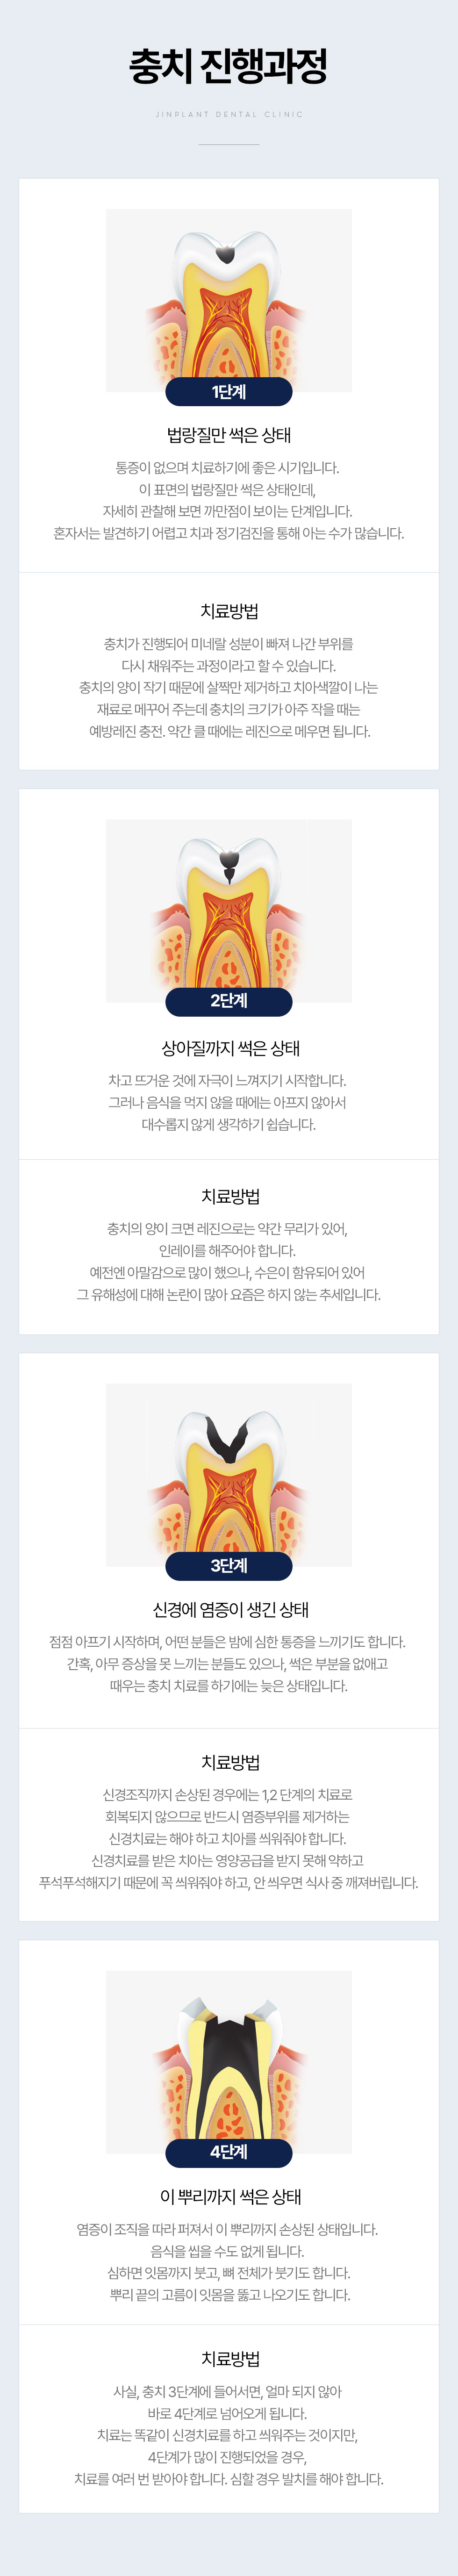Select the 4단계 badge

(x=229, y=2152)
